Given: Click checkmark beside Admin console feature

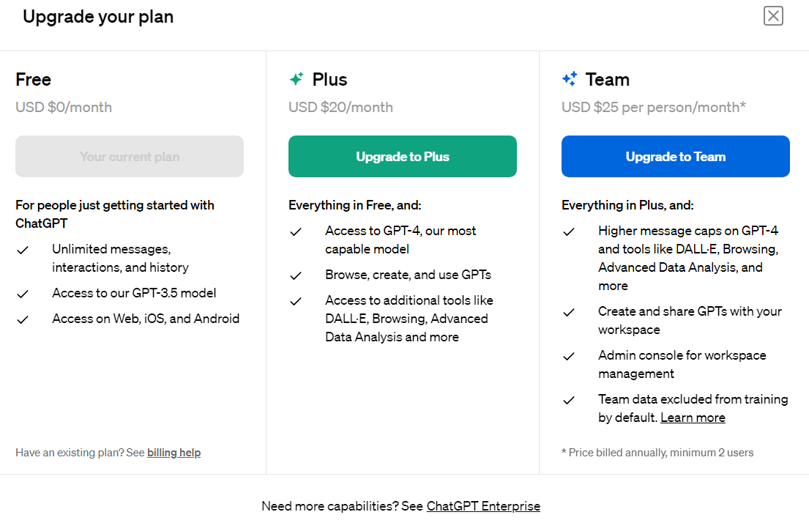Looking at the screenshot, I should (569, 356).
